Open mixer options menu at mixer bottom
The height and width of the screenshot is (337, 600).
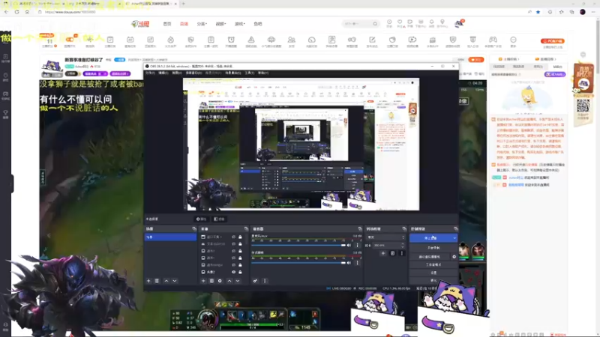coord(265,281)
